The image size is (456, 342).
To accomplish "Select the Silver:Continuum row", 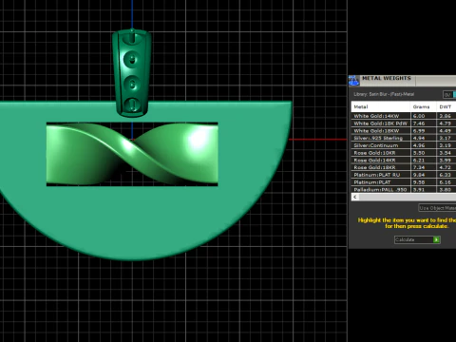I will (404, 145).
